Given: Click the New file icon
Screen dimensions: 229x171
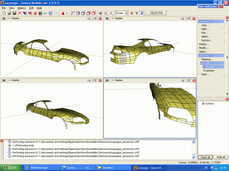Looking at the screenshot, I should click(x=4, y=13).
